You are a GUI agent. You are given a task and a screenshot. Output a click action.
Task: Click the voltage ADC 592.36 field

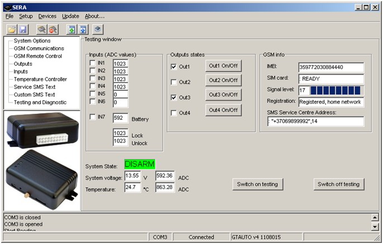pyautogui.click(x=165, y=176)
